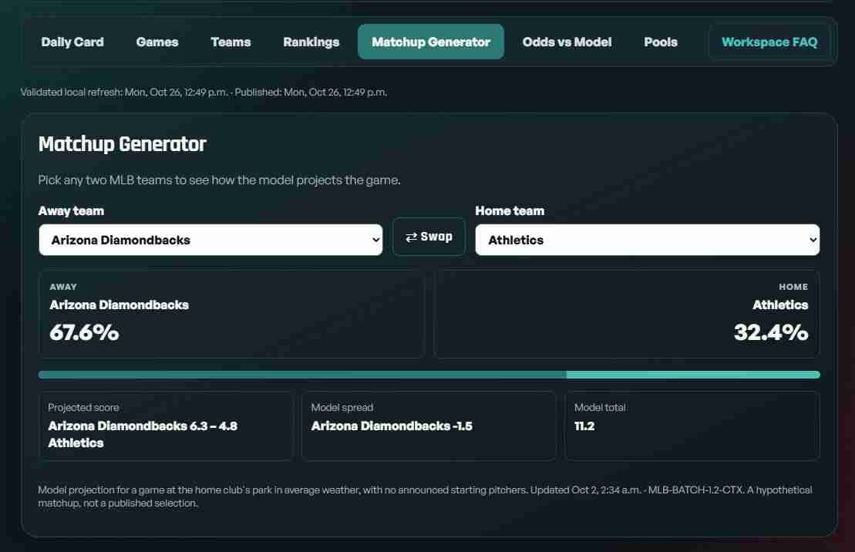Click the Home team field label
The width and height of the screenshot is (855, 552).
pos(510,211)
